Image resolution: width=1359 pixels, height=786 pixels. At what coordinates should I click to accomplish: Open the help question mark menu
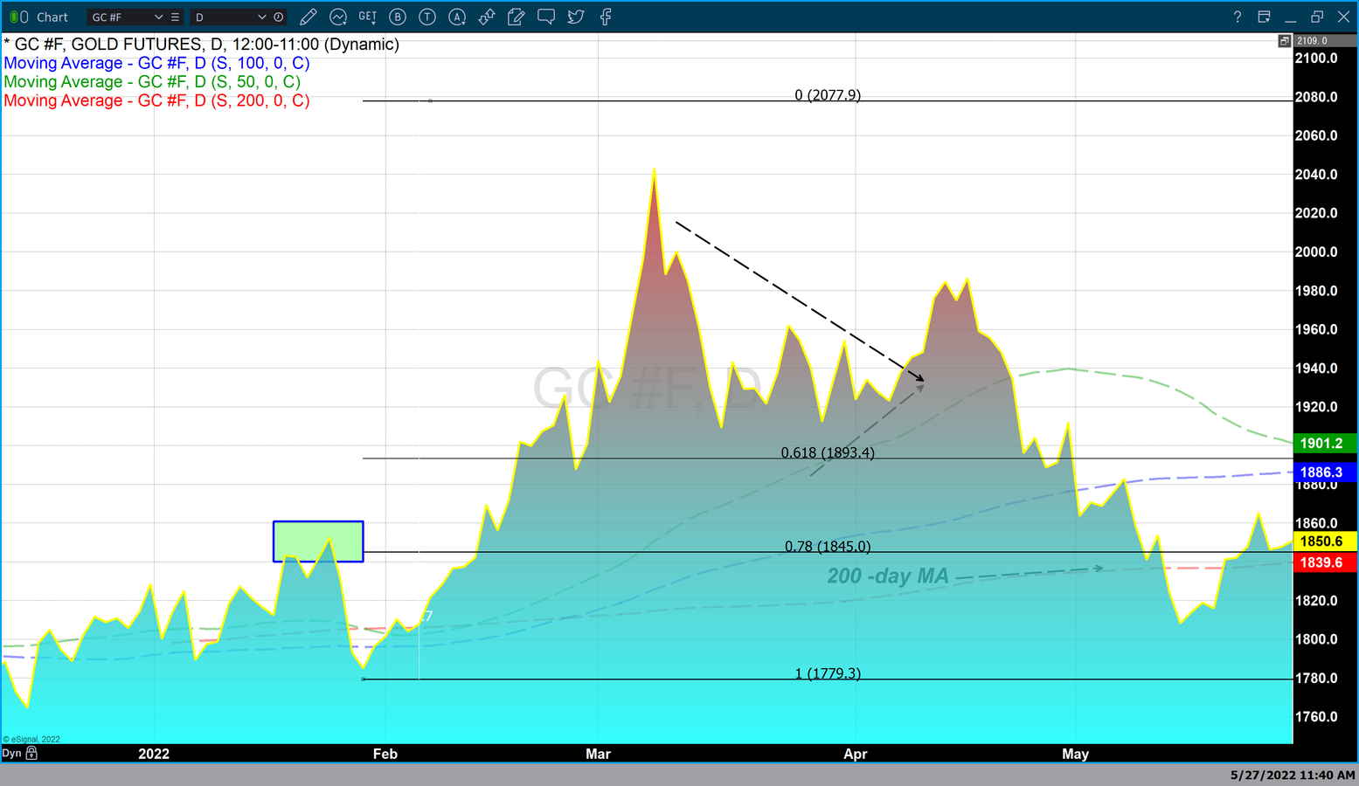click(x=1237, y=17)
